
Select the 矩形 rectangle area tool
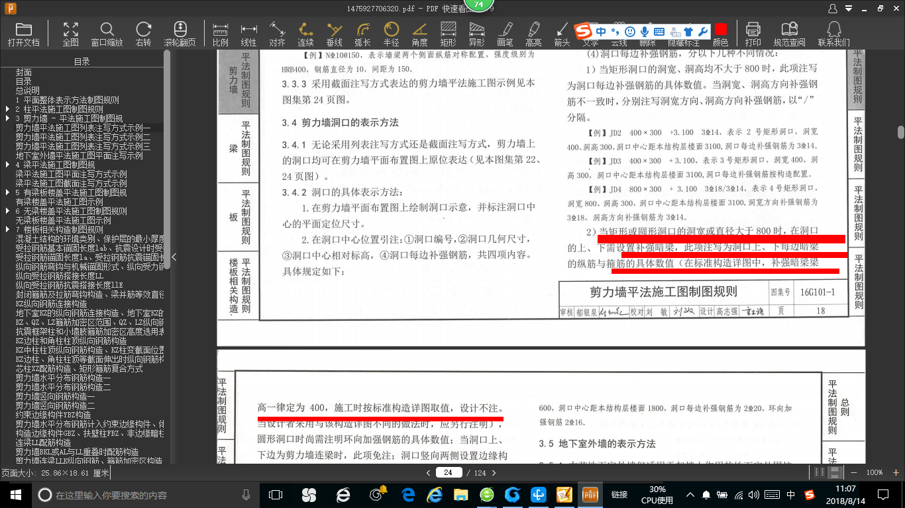(x=448, y=34)
